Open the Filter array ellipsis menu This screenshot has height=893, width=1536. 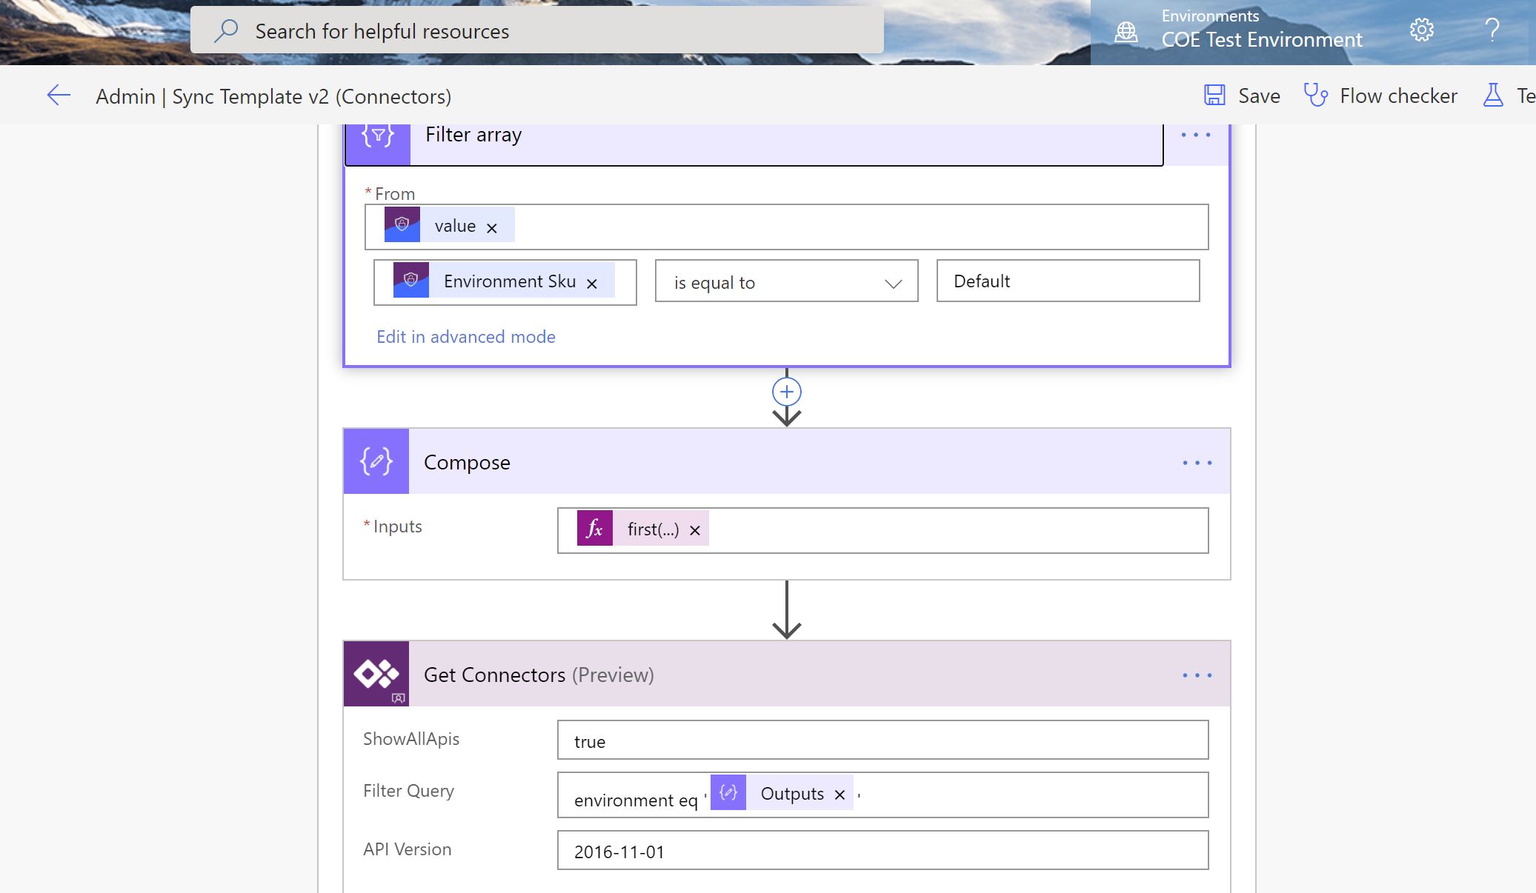click(1197, 135)
